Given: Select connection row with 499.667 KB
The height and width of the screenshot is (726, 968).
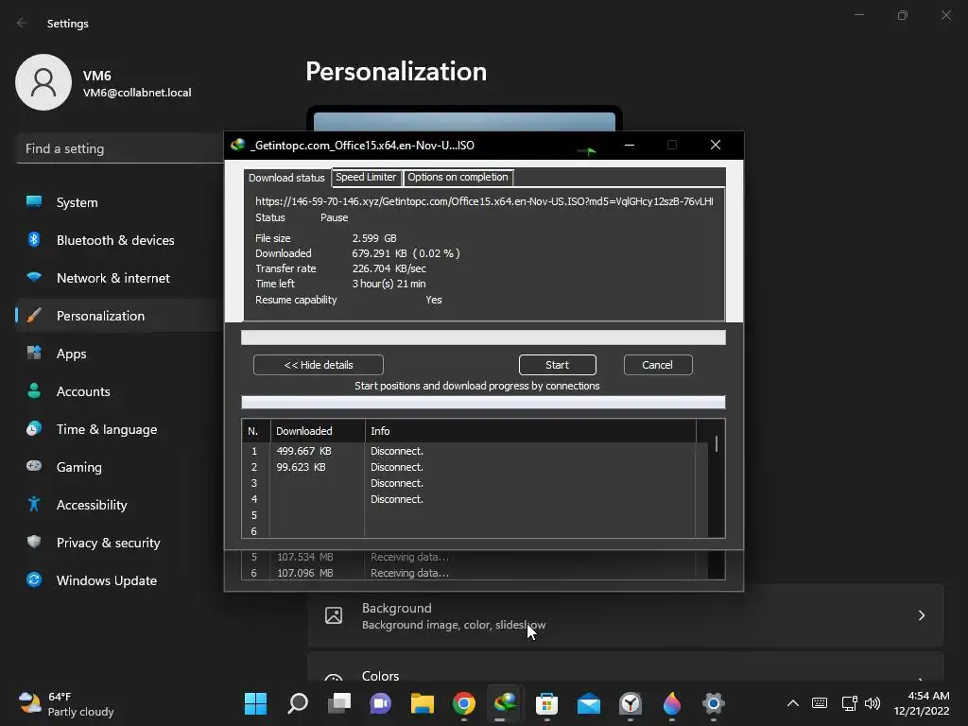Looking at the screenshot, I should [x=475, y=451].
